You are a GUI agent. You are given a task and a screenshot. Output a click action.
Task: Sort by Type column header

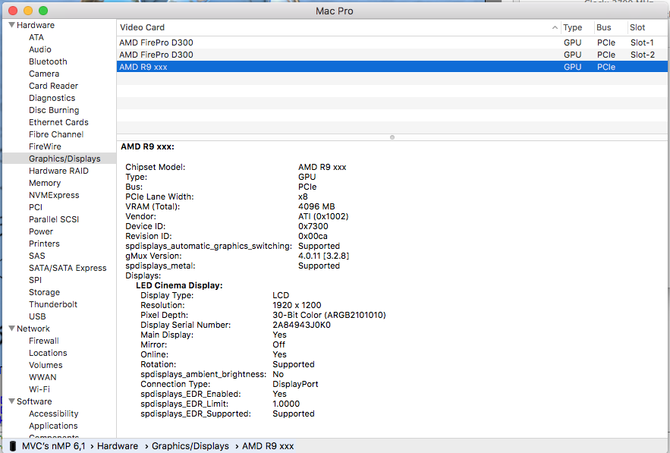click(573, 27)
